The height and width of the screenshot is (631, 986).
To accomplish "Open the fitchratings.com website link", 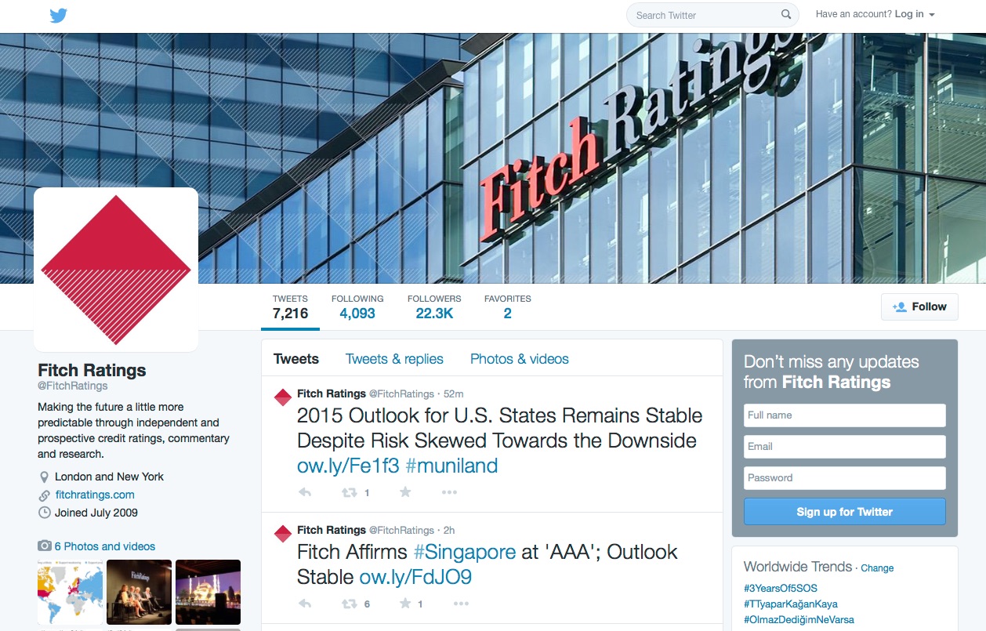I will point(95,495).
